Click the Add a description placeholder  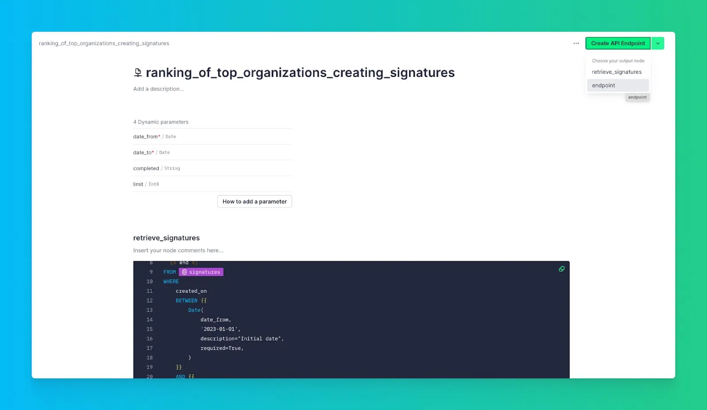click(158, 88)
